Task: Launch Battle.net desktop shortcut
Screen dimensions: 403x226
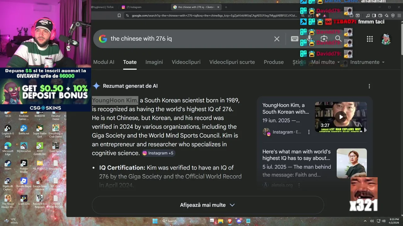Action: (24, 130)
